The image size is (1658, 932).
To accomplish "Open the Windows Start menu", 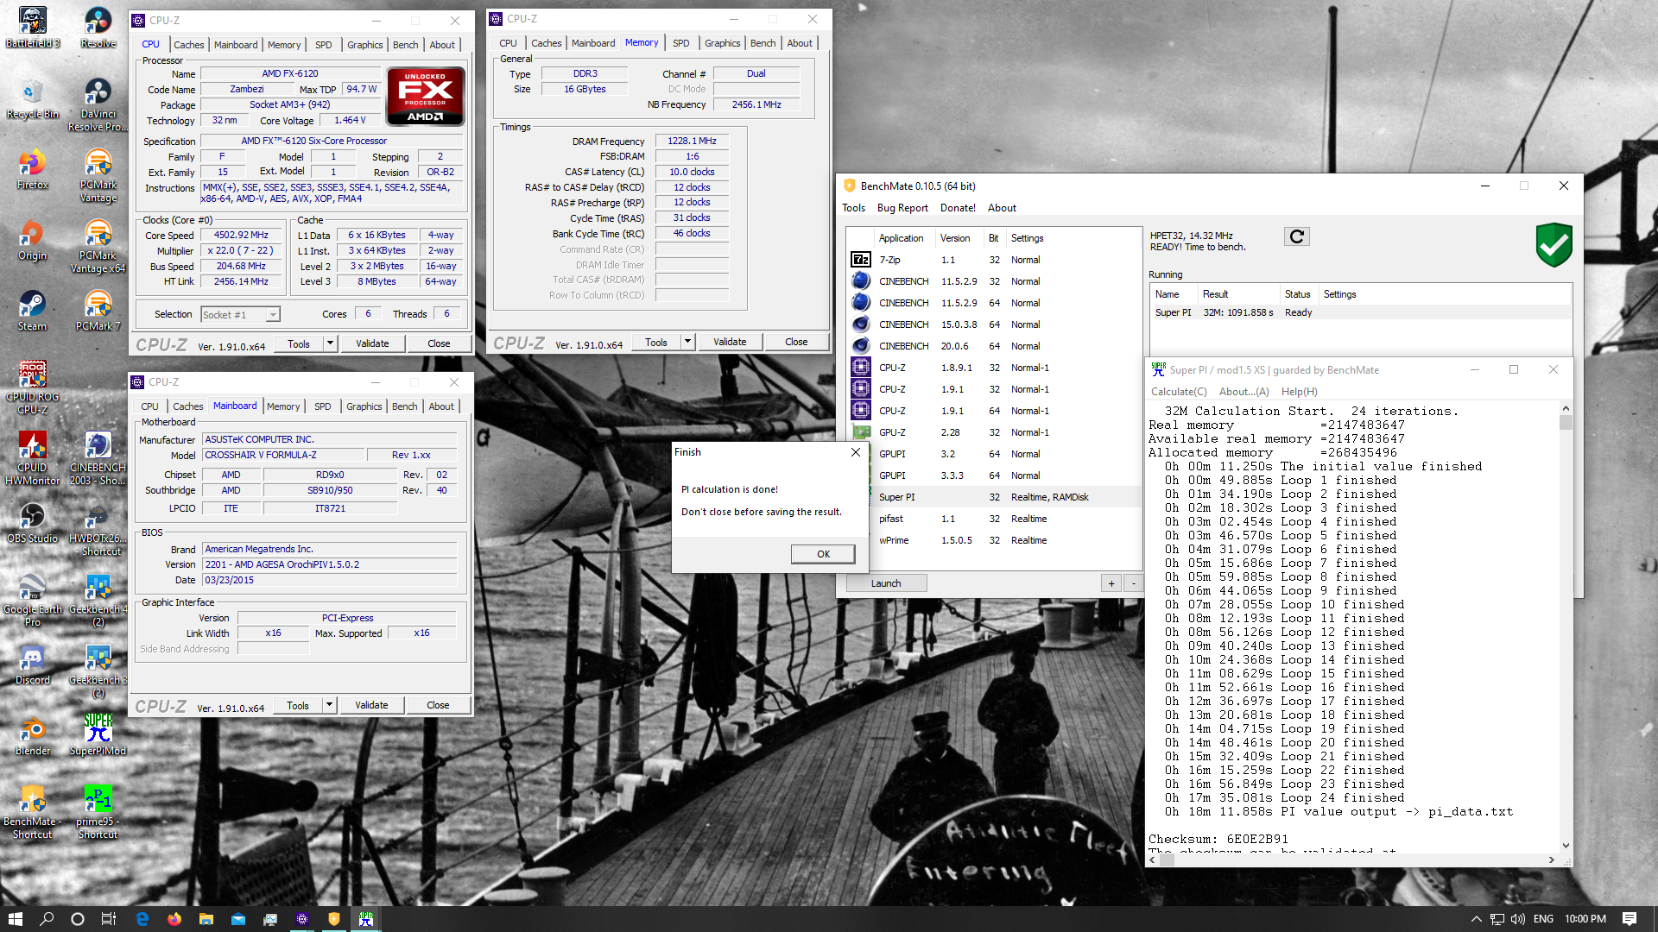I will click(x=15, y=919).
